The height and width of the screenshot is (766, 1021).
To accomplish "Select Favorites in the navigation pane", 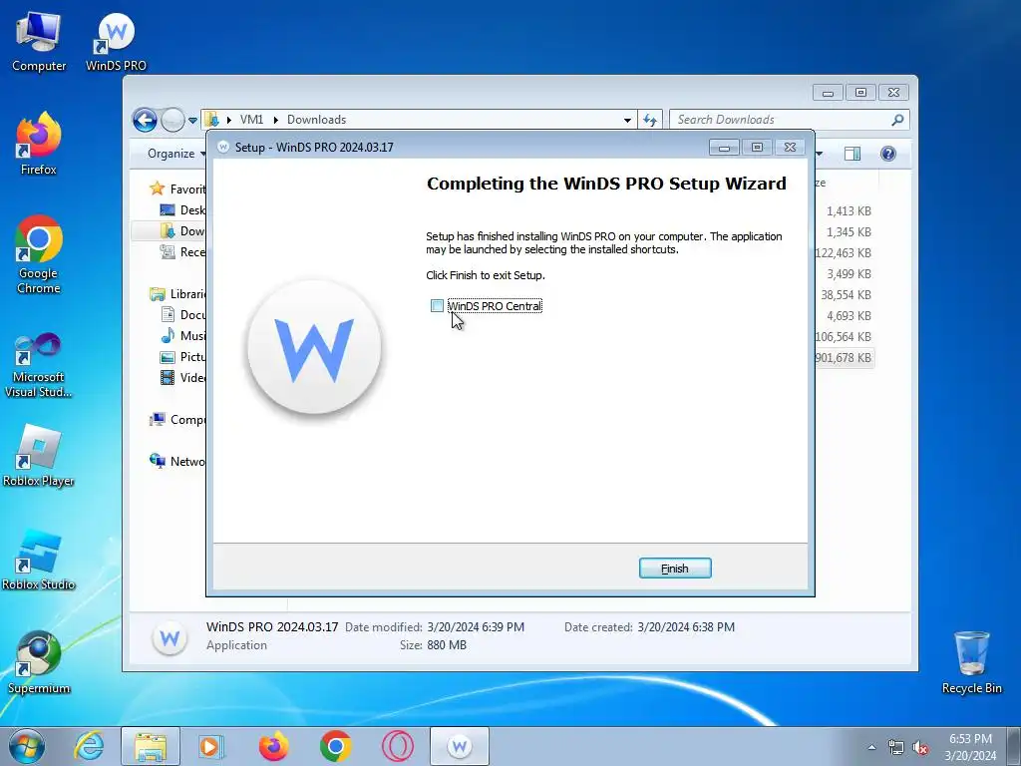I will (177, 189).
